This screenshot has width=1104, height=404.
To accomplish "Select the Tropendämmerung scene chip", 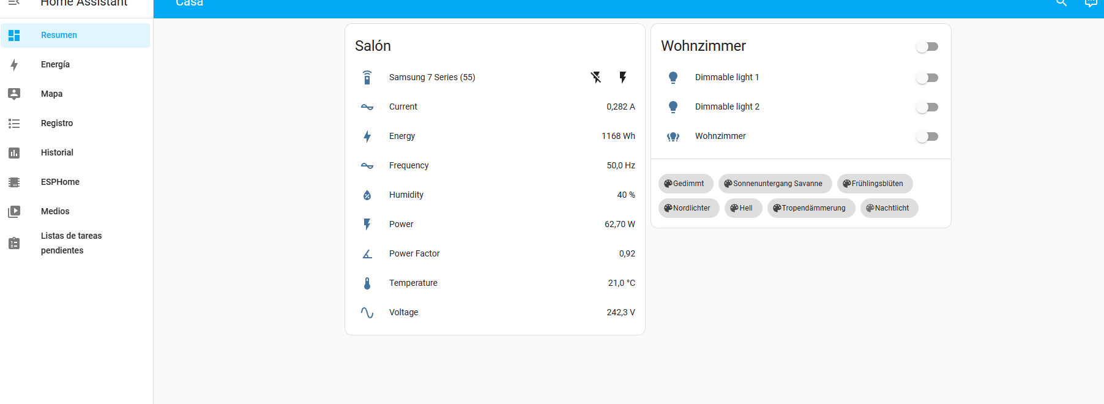I will click(x=811, y=208).
